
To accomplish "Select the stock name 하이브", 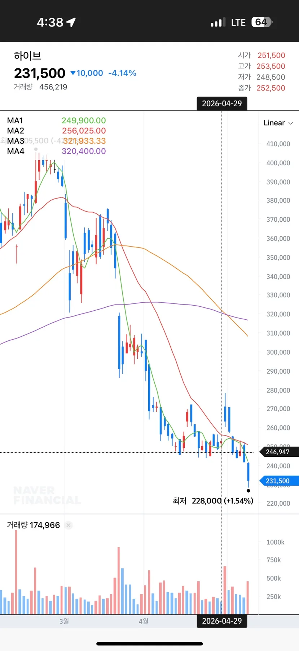I will [28, 56].
